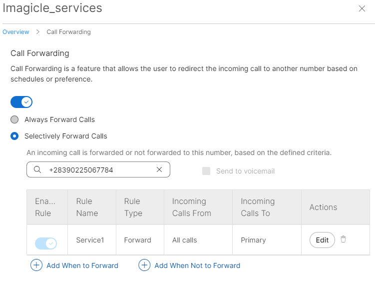Clear the forwarding number with X icon
This screenshot has width=375, height=294.
click(159, 170)
